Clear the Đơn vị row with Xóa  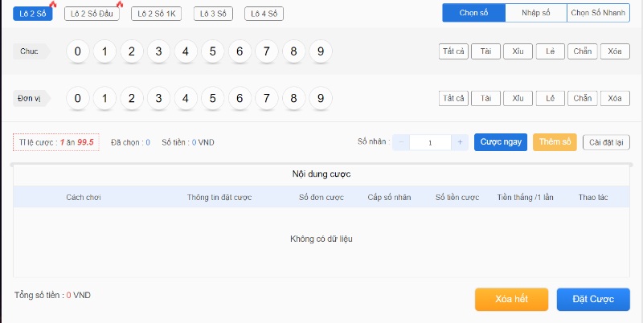pos(614,99)
